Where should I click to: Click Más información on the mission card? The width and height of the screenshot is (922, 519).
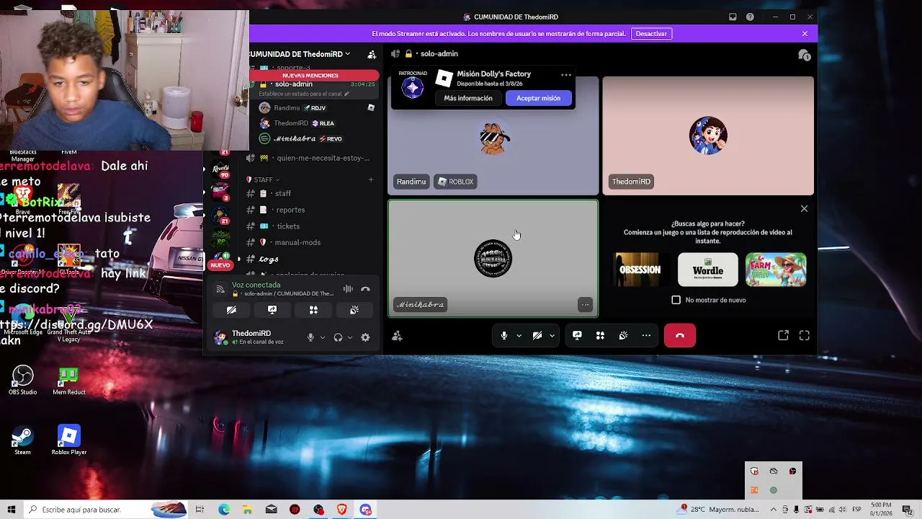[468, 98]
